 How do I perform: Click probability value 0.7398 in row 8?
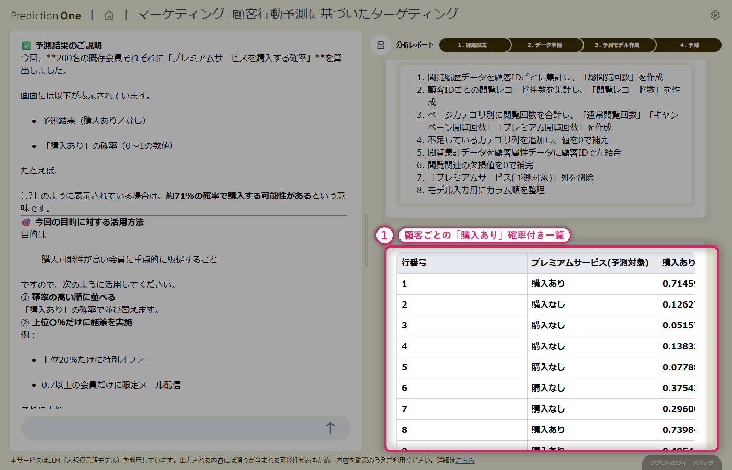point(677,430)
